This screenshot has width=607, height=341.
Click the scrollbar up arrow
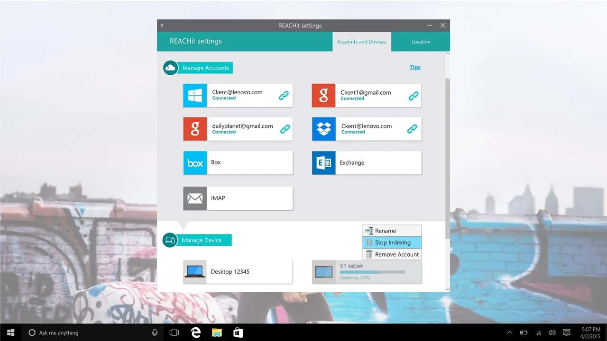tap(448, 54)
